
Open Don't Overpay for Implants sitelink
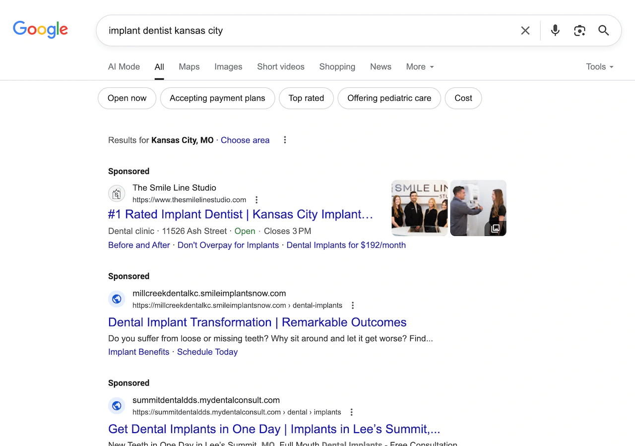click(228, 245)
